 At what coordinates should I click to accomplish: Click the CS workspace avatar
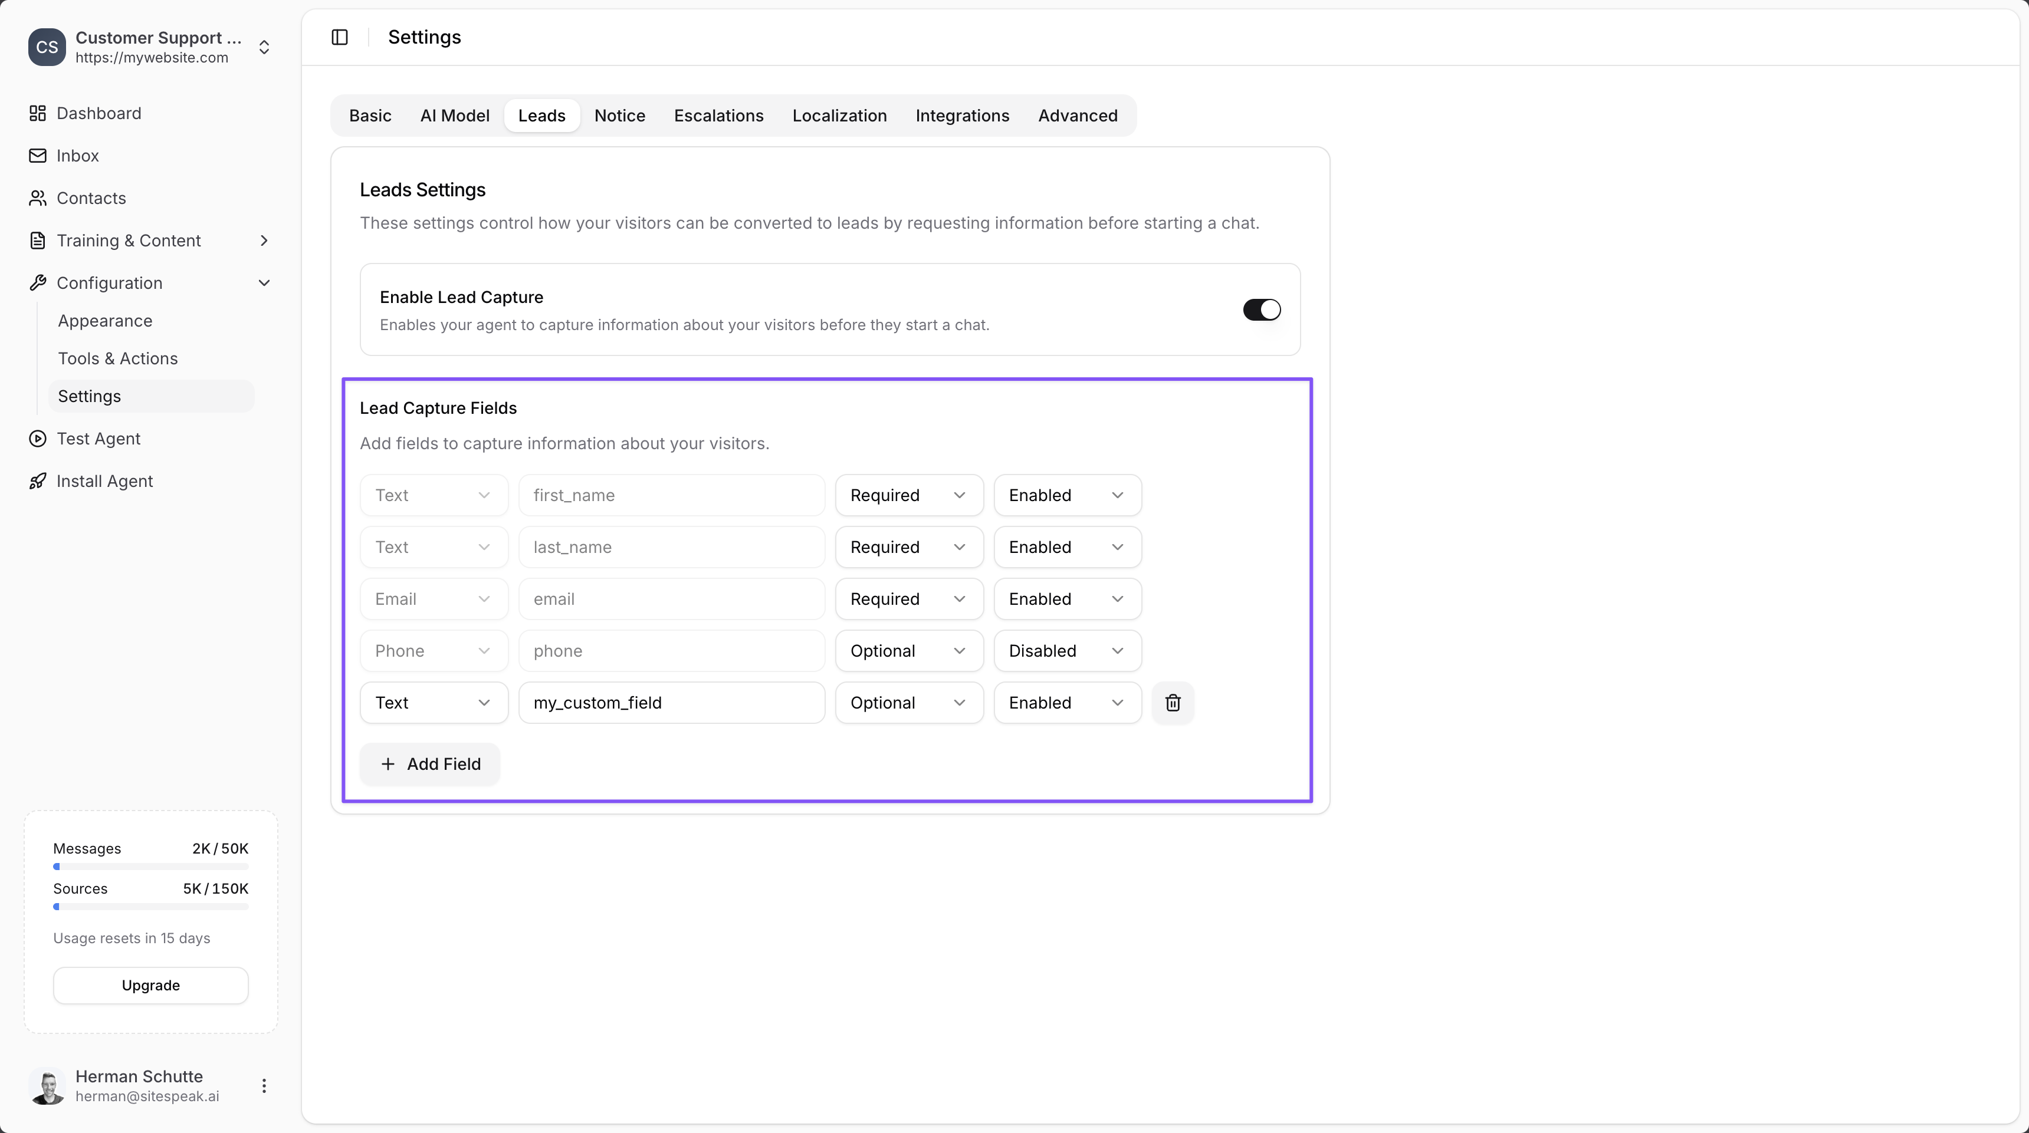pyautogui.click(x=47, y=47)
